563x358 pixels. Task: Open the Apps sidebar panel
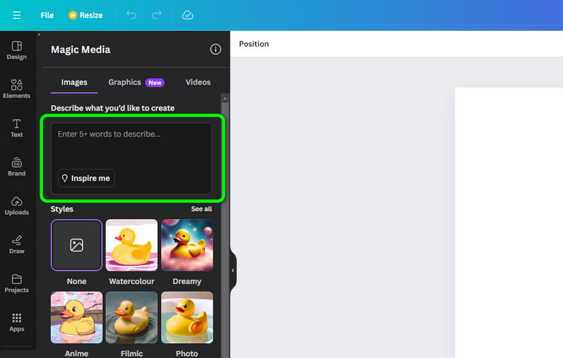(x=16, y=322)
